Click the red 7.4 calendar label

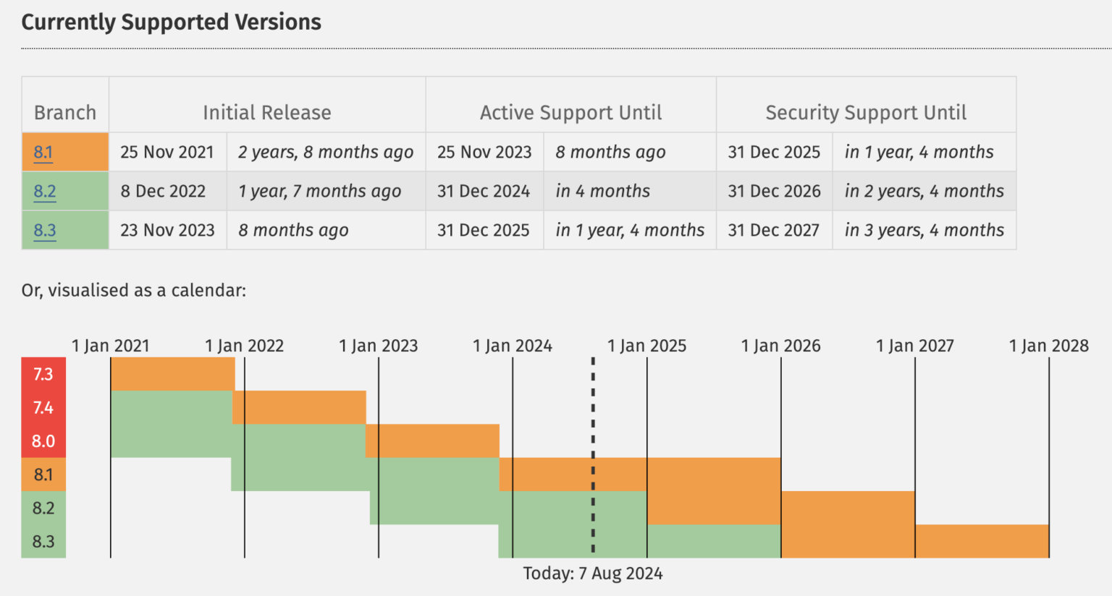(x=43, y=407)
